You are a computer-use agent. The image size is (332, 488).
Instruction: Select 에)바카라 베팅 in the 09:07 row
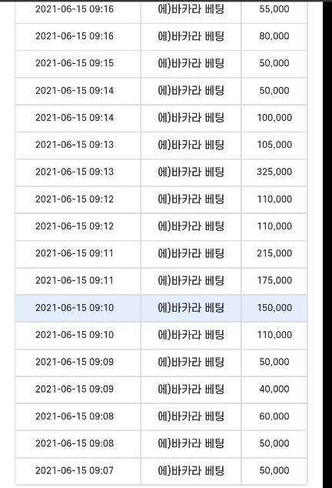(191, 470)
